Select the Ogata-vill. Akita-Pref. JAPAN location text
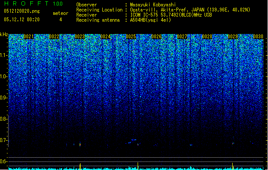268x170 pixels. (x=190, y=10)
